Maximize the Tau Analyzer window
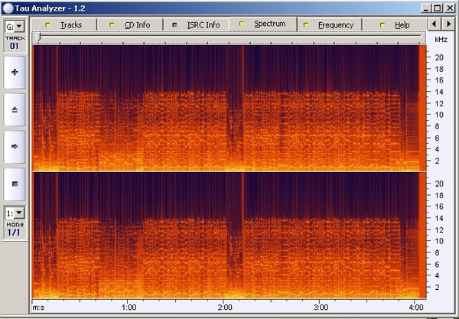The width and height of the screenshot is (459, 319). 437,8
